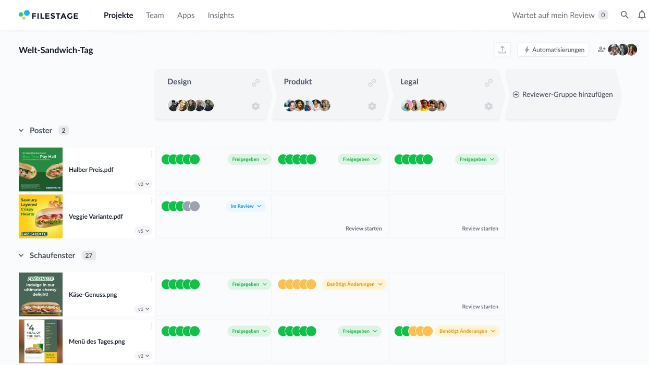The image size is (649, 365).
Task: Copy the Design group review link
Action: 255,82
